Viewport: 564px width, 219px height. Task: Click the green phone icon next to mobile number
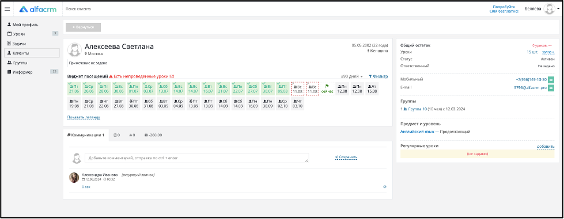coord(551,80)
